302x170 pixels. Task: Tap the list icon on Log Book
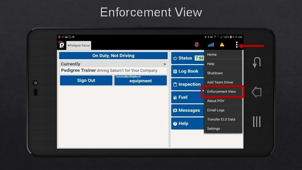coord(175,71)
